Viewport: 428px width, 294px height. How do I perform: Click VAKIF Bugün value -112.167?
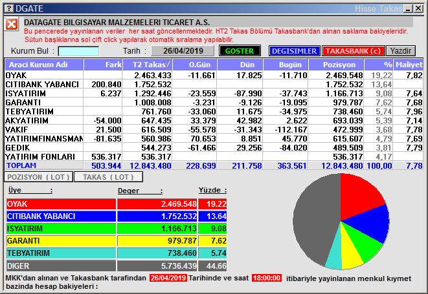pos(291,129)
